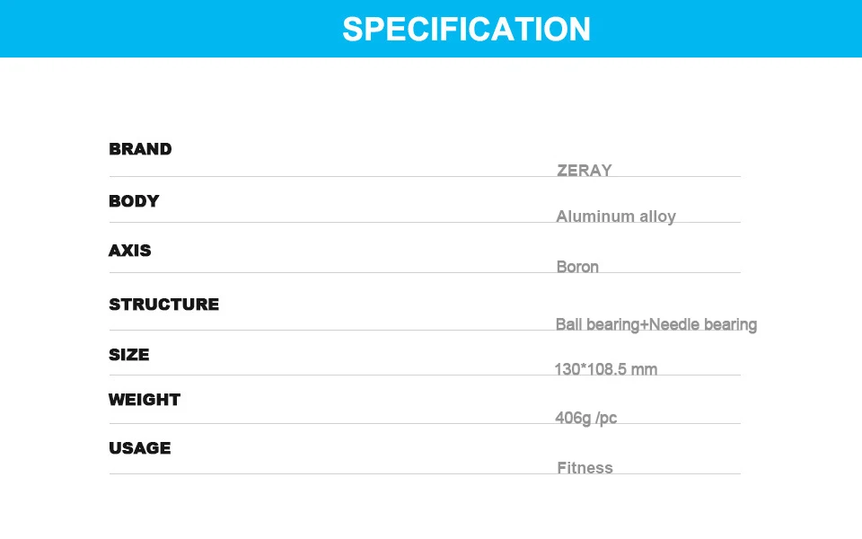Select the USAGE label

tap(140, 448)
